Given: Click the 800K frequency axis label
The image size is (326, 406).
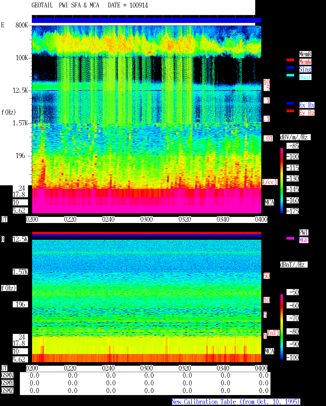Looking at the screenshot, I should (x=22, y=25).
